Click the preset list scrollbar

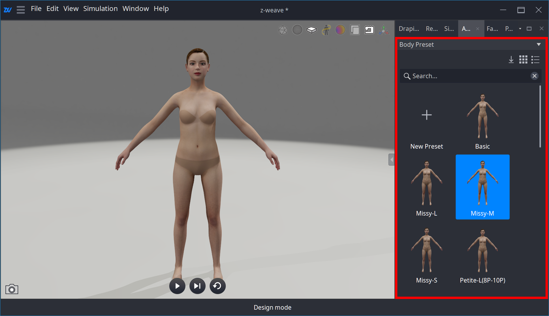(x=540, y=116)
